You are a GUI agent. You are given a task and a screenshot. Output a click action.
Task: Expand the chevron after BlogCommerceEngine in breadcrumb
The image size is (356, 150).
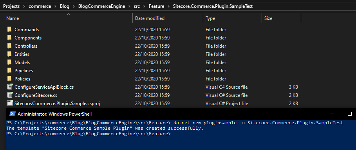coord(130,6)
